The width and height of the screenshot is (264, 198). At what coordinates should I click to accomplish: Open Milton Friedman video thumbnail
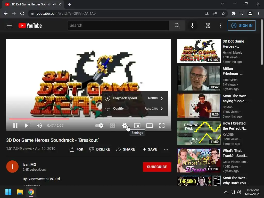click(199, 78)
